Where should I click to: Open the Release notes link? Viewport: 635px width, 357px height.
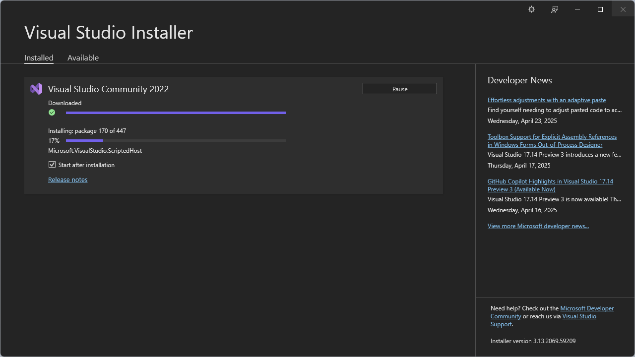click(67, 179)
